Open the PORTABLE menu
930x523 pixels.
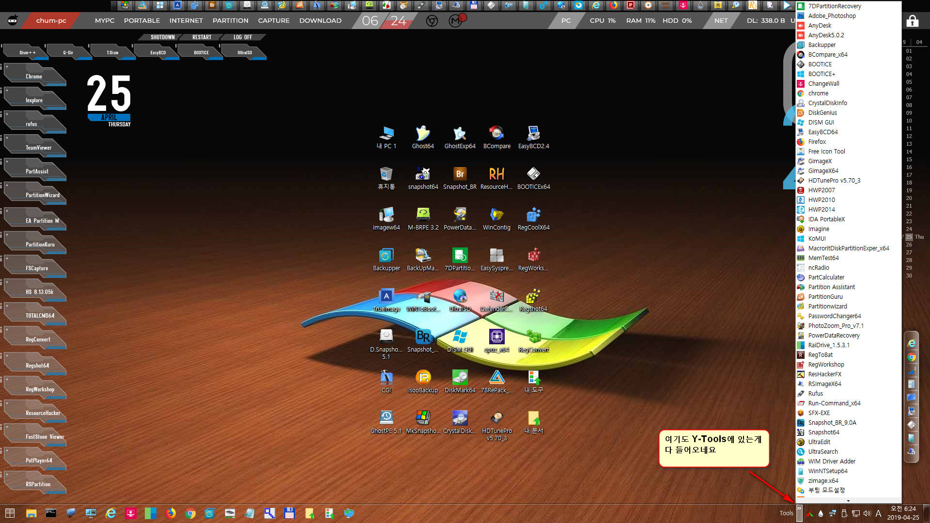point(142,20)
